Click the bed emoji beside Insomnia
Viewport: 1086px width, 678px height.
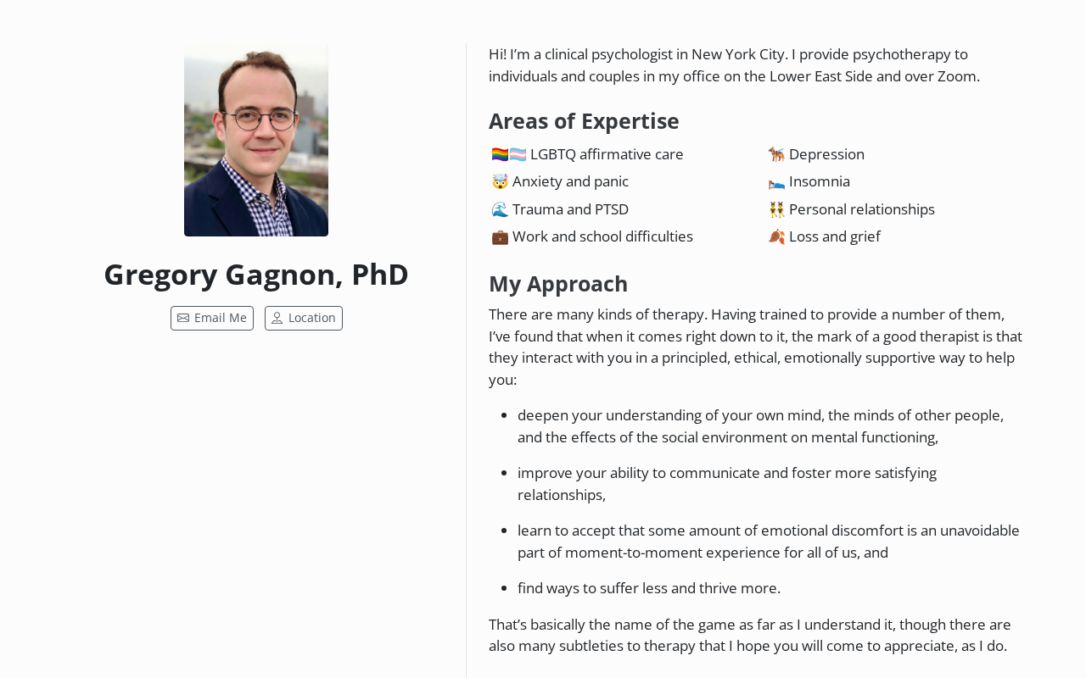[776, 181]
